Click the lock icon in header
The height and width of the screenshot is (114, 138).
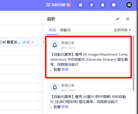pos(80,5)
